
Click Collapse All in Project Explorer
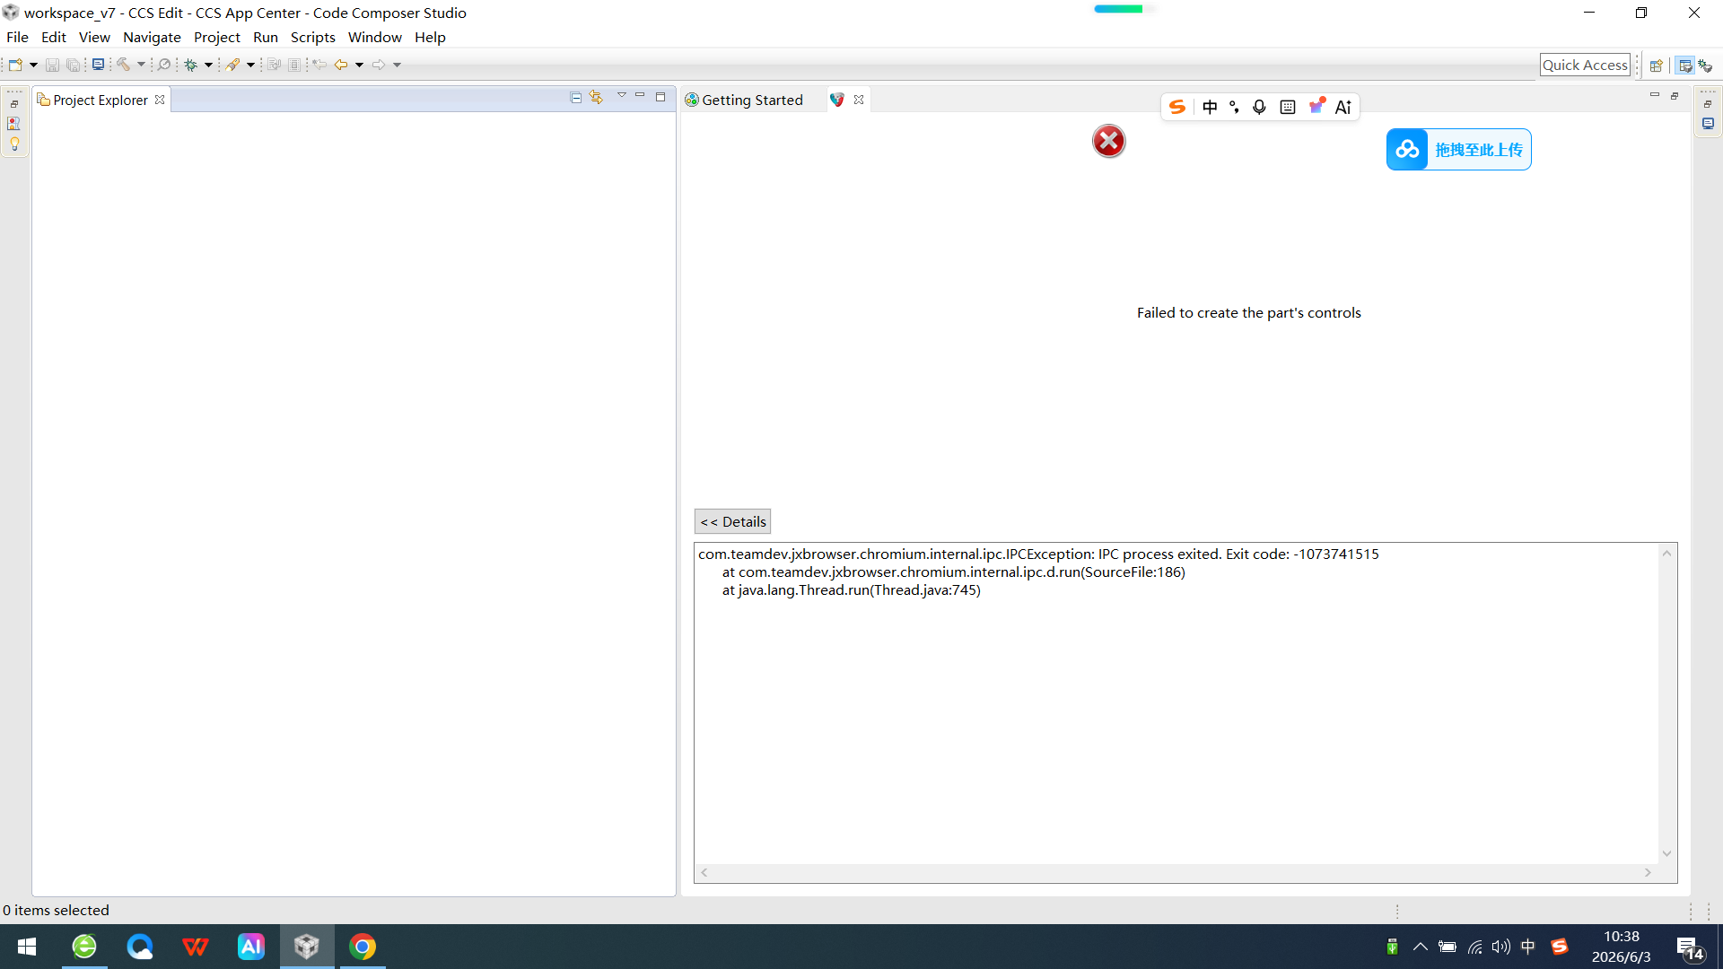[576, 97]
